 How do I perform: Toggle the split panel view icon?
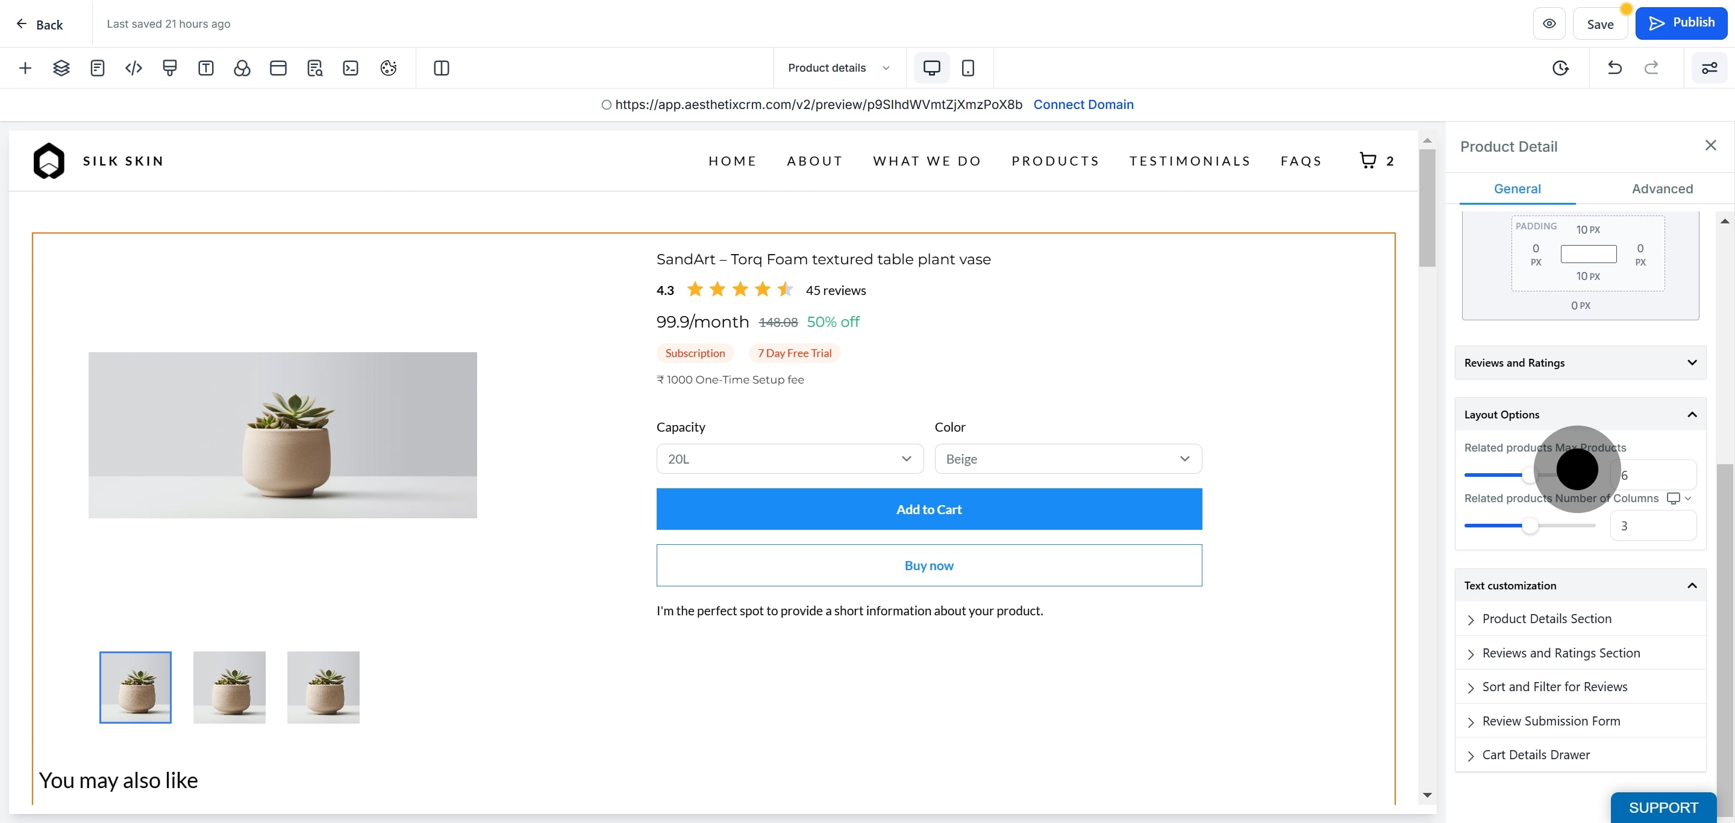(x=441, y=68)
